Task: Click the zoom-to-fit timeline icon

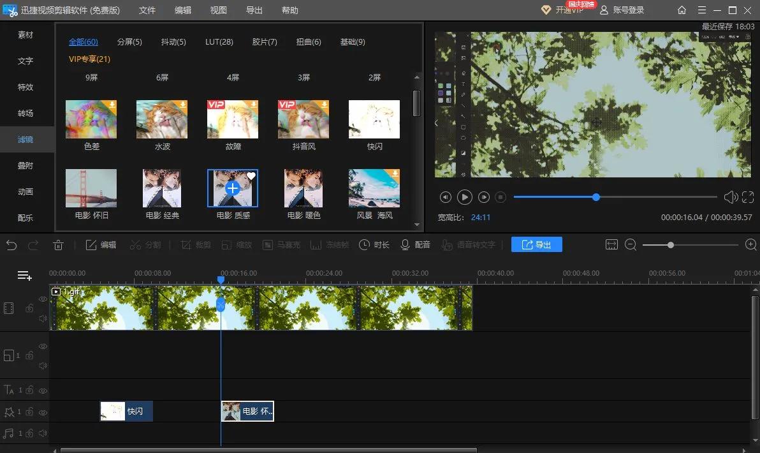Action: [x=612, y=245]
